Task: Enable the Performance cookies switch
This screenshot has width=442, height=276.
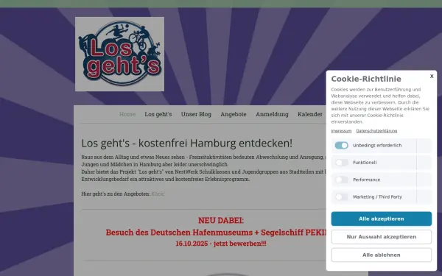Action: click(x=341, y=180)
